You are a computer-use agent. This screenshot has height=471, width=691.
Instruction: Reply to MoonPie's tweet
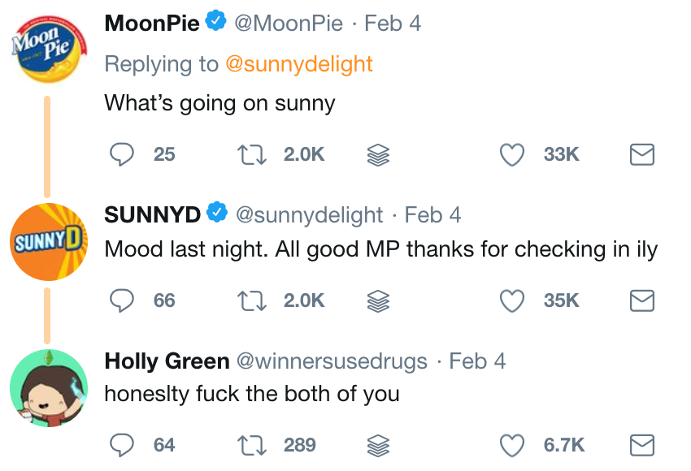[121, 154]
